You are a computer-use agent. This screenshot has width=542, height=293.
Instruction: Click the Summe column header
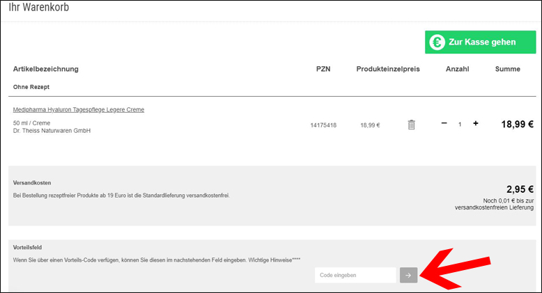(507, 69)
